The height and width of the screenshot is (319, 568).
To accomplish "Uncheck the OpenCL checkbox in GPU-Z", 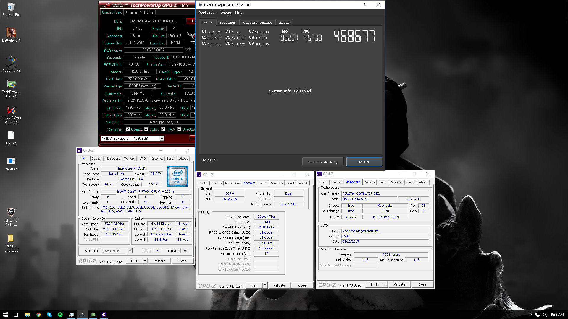I will point(128,129).
